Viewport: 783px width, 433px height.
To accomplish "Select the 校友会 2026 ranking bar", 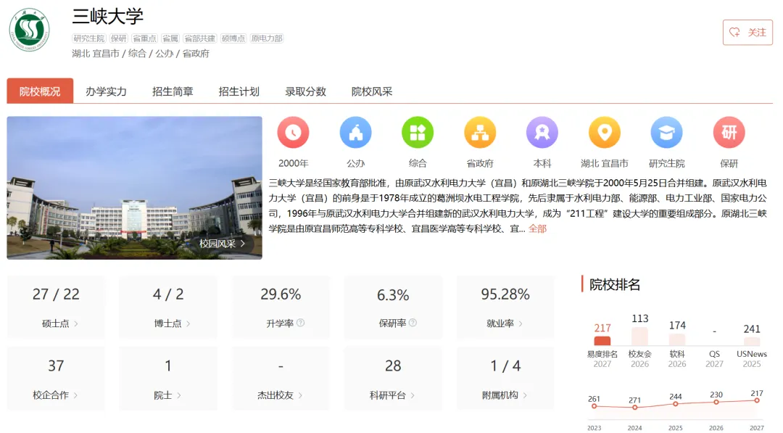I will tap(639, 336).
